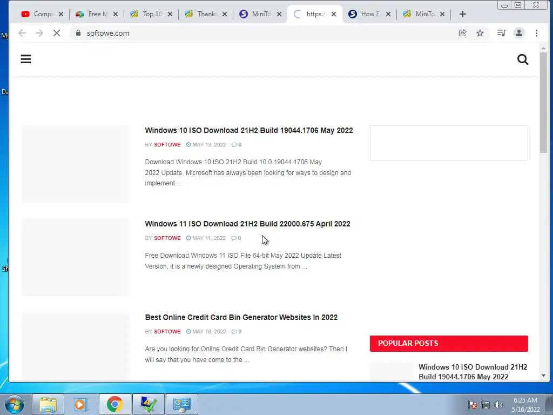Go forward using the browser forward arrow
Viewport: 553px width, 415px height.
39,33
